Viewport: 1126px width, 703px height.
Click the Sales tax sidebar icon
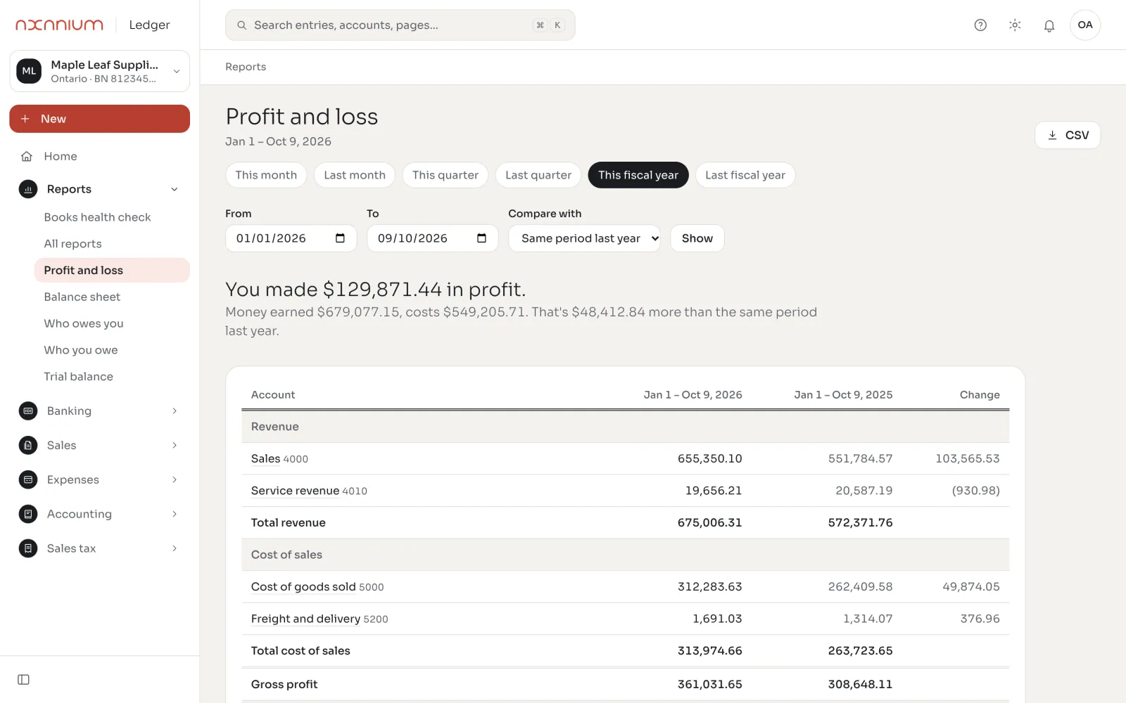(x=28, y=548)
